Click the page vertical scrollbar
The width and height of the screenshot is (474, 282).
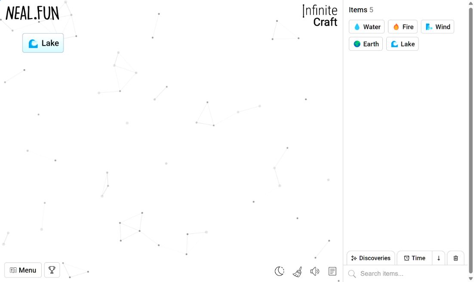point(471,141)
